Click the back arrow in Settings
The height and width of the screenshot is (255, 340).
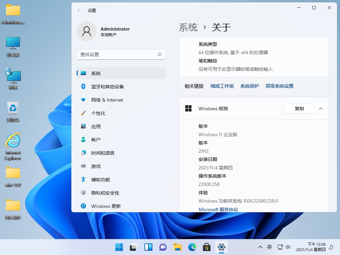79,10
